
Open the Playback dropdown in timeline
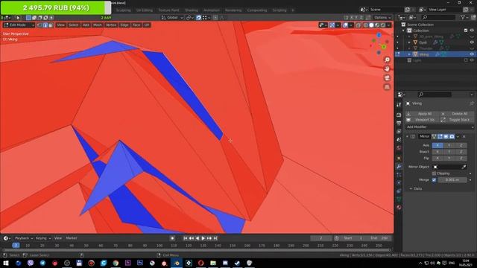click(24, 238)
